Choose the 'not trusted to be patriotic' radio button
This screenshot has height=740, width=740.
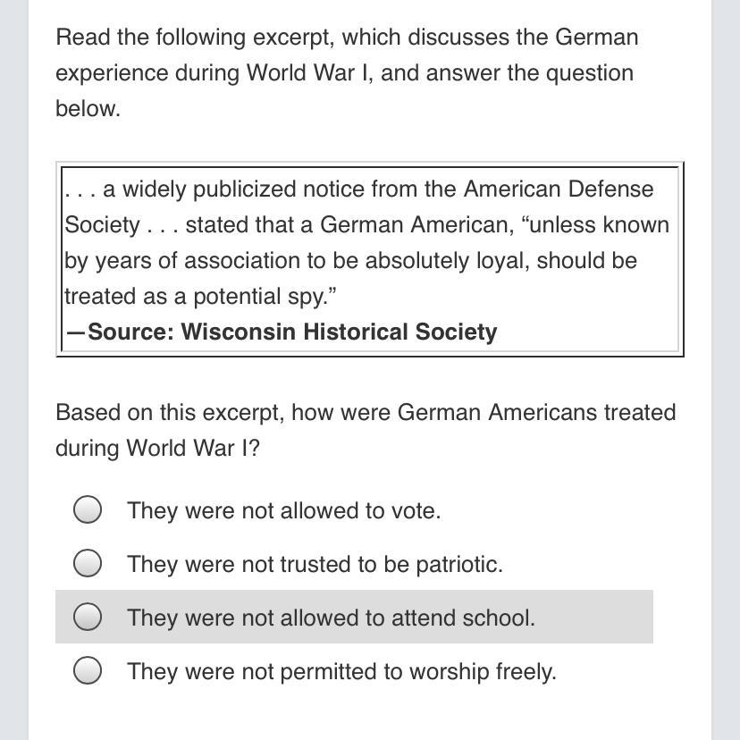tap(88, 562)
